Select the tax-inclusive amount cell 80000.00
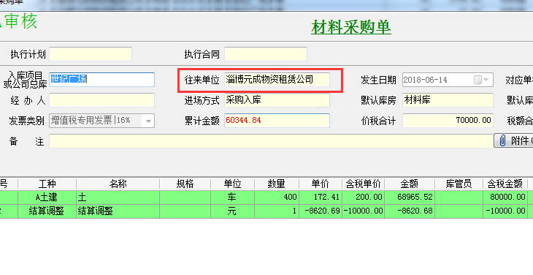Screen dimensions: 533x275 [505, 197]
